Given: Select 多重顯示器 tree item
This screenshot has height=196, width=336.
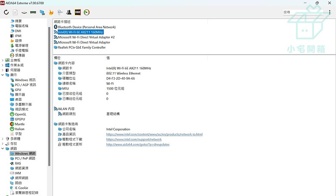Looking at the screenshot, I should tap(21, 104).
